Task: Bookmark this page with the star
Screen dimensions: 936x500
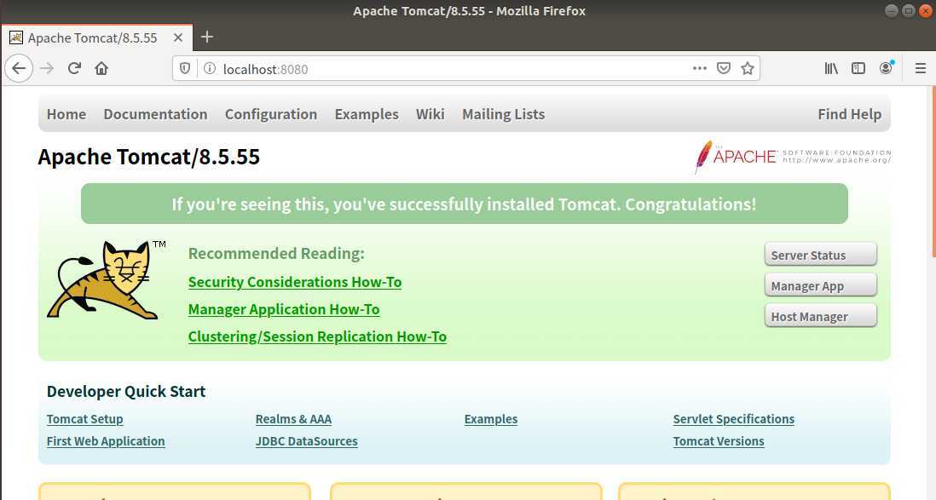Action: [748, 68]
